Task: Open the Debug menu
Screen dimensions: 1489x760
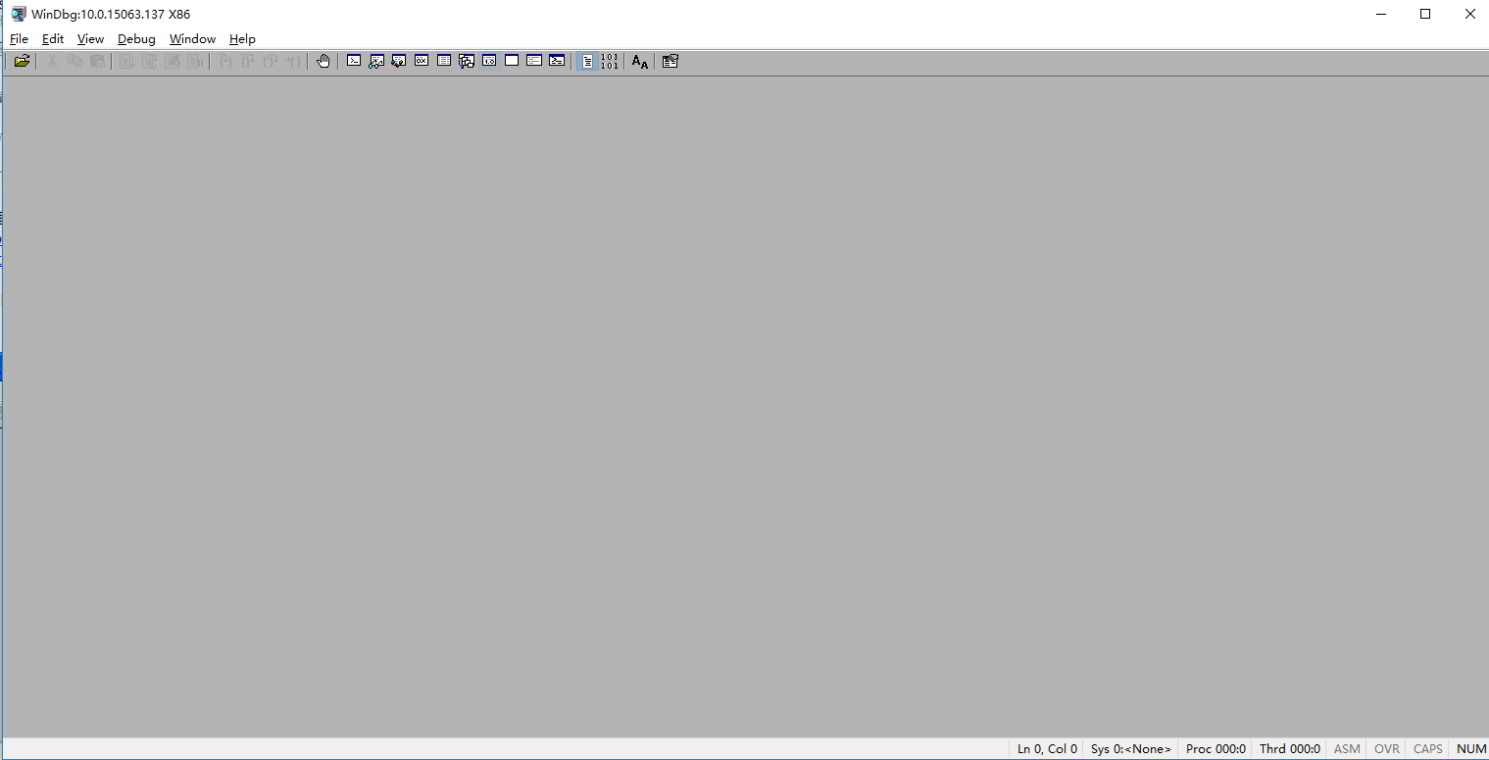Action: [136, 39]
